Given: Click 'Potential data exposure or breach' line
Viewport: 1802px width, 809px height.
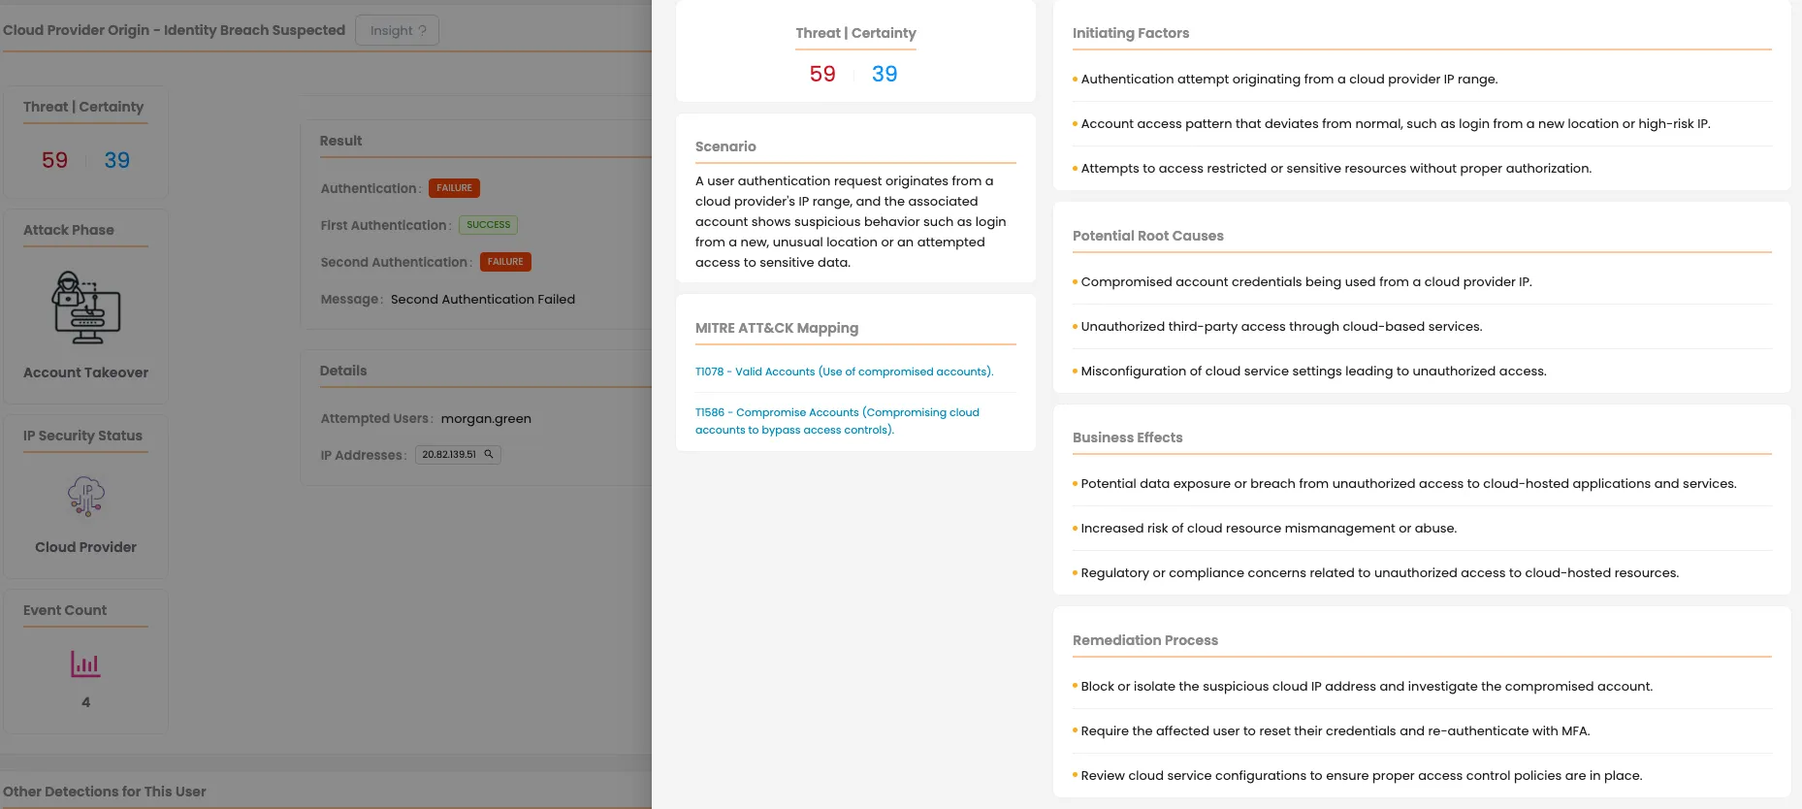Looking at the screenshot, I should (x=1409, y=483).
